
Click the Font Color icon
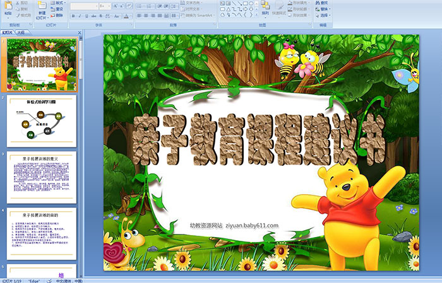tap(126, 16)
